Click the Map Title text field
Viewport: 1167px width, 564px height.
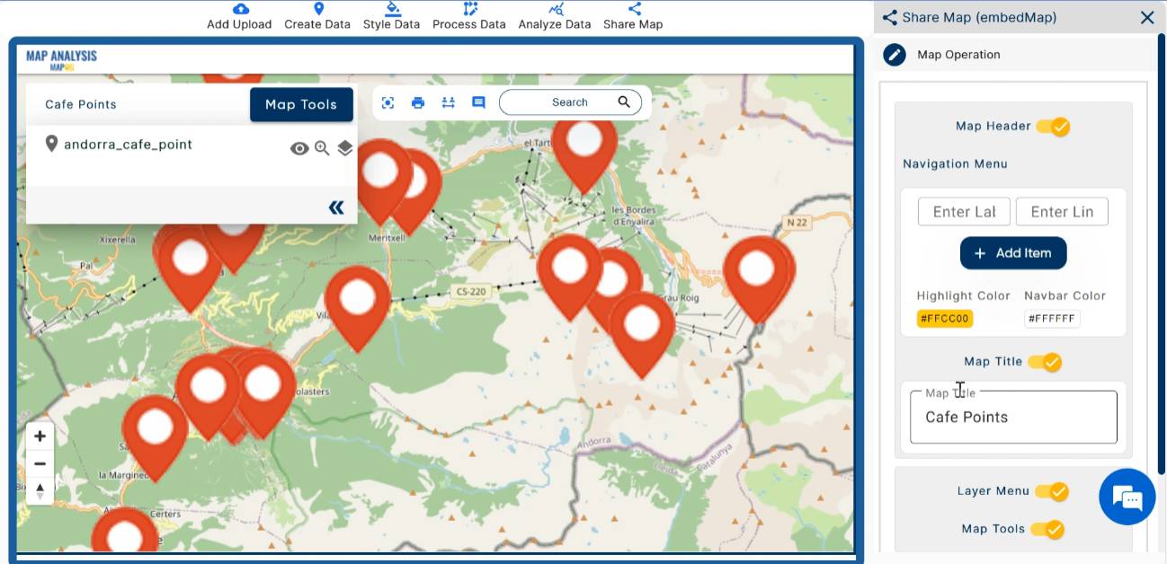[1013, 417]
